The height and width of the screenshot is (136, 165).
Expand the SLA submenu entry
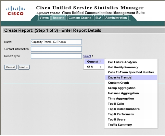(94, 67)
